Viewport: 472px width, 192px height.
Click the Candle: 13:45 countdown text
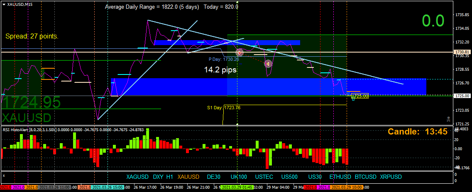[x=417, y=132]
